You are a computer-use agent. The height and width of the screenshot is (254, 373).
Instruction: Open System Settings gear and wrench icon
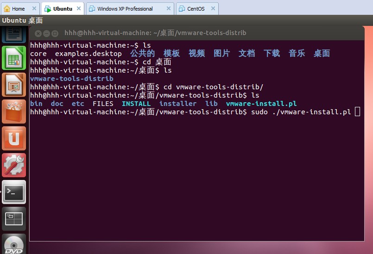[x=14, y=165]
